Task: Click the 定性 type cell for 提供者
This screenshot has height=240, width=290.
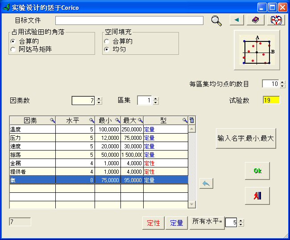Action: tap(166, 172)
